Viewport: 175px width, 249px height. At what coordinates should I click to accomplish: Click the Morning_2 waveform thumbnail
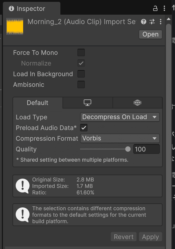(15, 26)
